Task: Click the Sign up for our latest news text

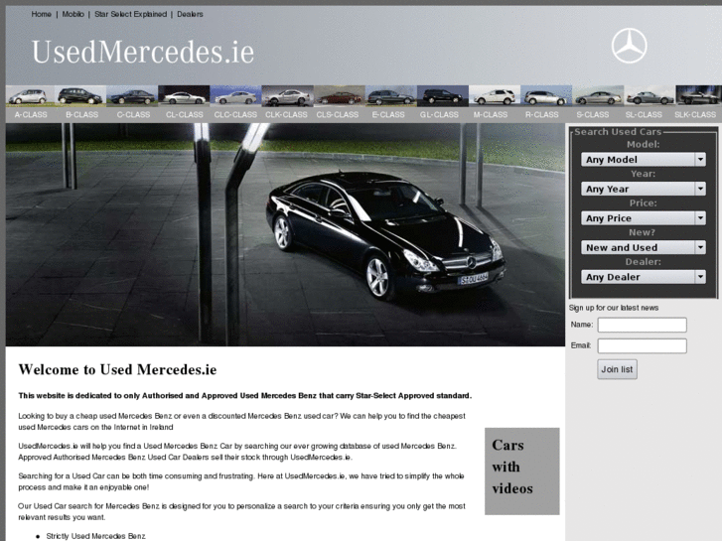Action: pyautogui.click(x=614, y=308)
